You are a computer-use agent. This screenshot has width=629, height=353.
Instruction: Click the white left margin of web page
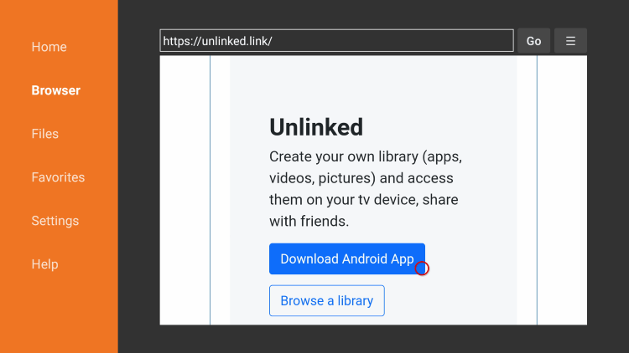pos(185,190)
